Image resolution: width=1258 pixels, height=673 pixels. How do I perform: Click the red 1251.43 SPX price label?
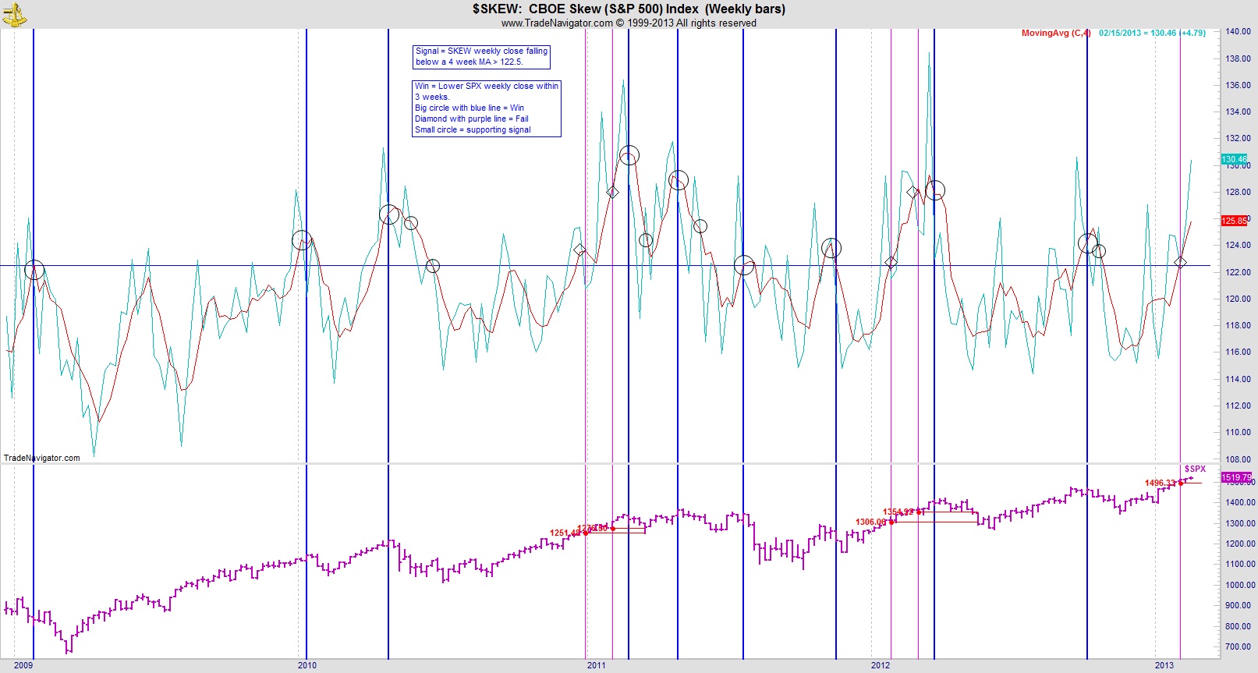pyautogui.click(x=565, y=533)
